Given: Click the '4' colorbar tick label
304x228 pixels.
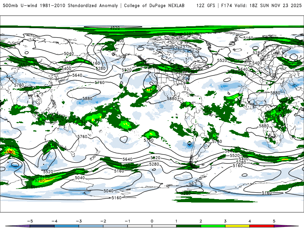Looking at the screenshot, I should click(250, 221).
